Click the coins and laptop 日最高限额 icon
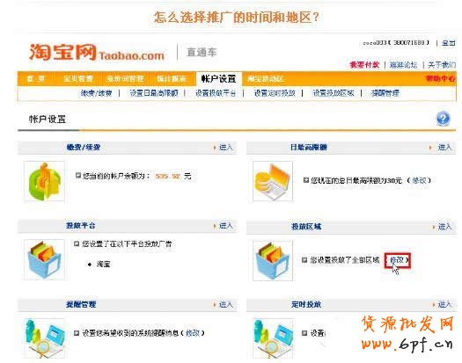The height and width of the screenshot is (363, 462). click(x=273, y=181)
